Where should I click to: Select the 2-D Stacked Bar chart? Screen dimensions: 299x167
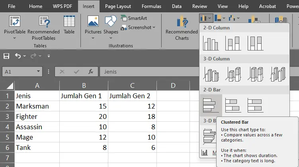tap(233, 105)
